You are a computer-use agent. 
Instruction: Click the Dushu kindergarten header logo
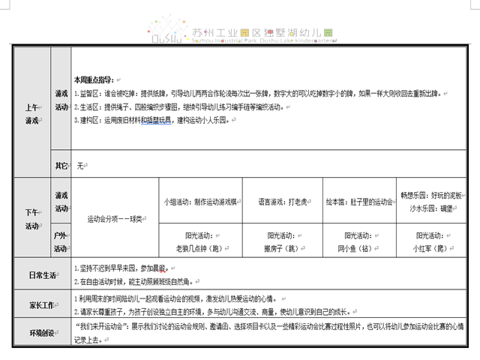coord(167,28)
